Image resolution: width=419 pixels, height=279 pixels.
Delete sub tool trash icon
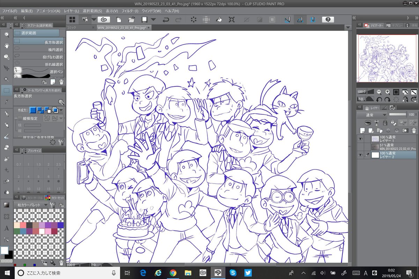click(x=61, y=82)
